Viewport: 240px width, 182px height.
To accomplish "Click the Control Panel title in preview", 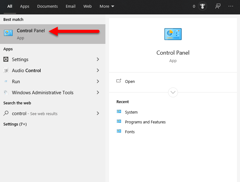I will click(x=173, y=53).
